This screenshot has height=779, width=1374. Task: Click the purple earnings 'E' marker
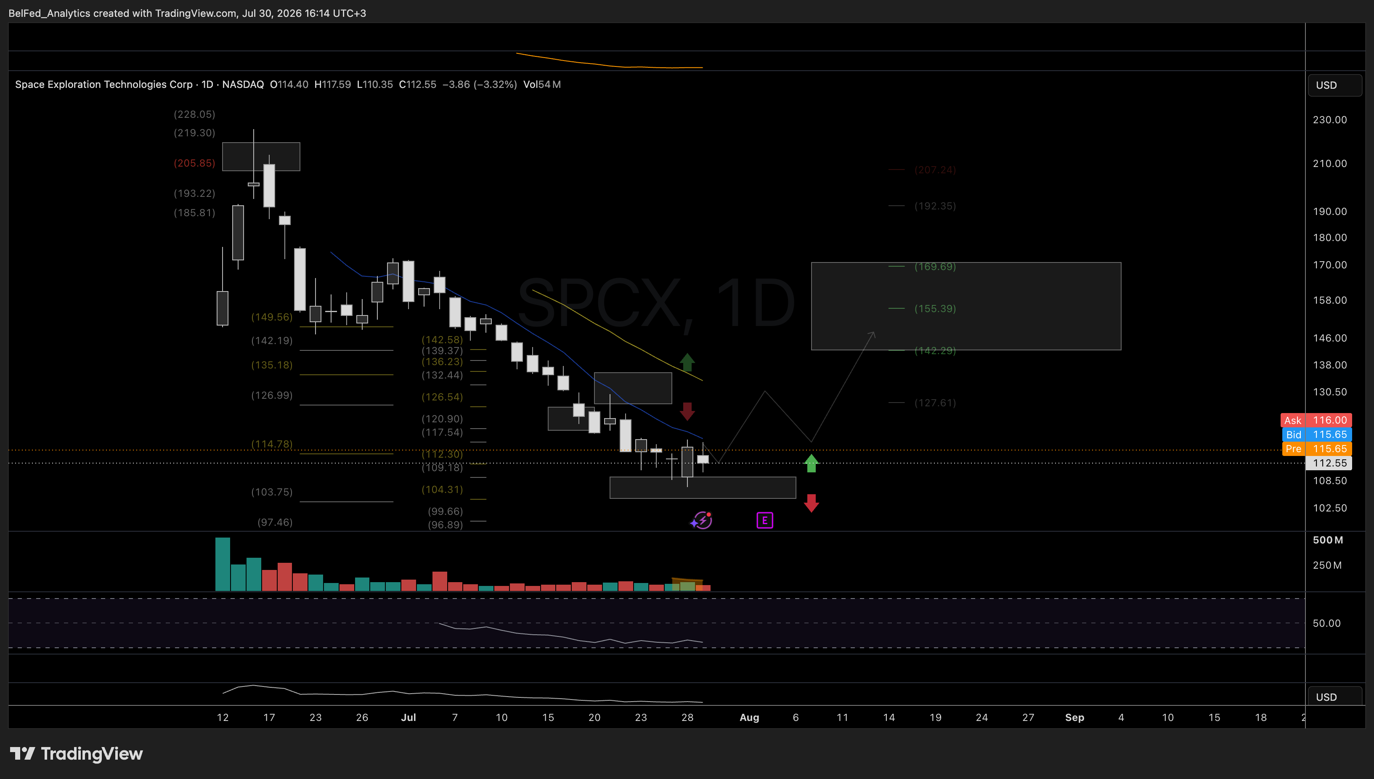click(764, 520)
